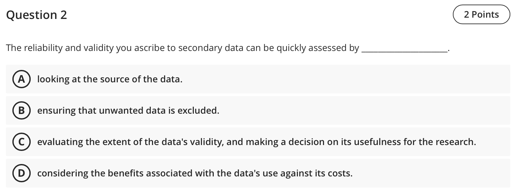Click the circled D indicator
The image size is (524, 196).
point(22,173)
